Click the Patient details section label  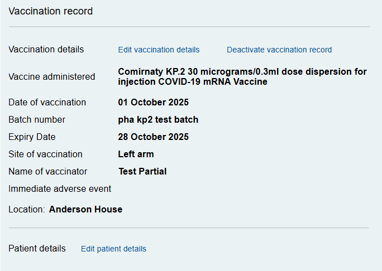pyautogui.click(x=37, y=249)
